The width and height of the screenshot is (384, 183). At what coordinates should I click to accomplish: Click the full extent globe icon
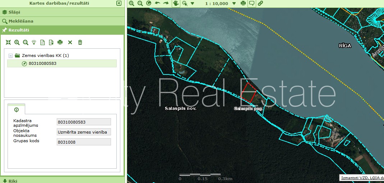tap(149, 3)
